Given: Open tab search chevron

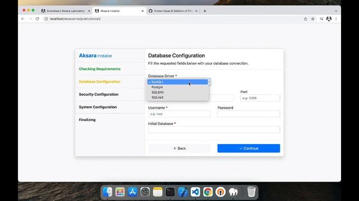Looking at the screenshot, I should pyautogui.click(x=336, y=11).
